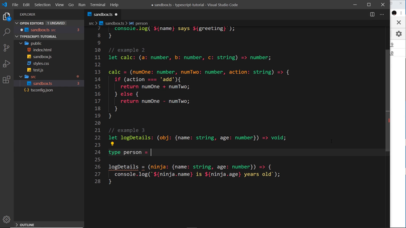Collapse the src folder

(21, 77)
